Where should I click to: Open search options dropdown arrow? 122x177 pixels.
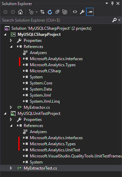[x=119, y=20]
